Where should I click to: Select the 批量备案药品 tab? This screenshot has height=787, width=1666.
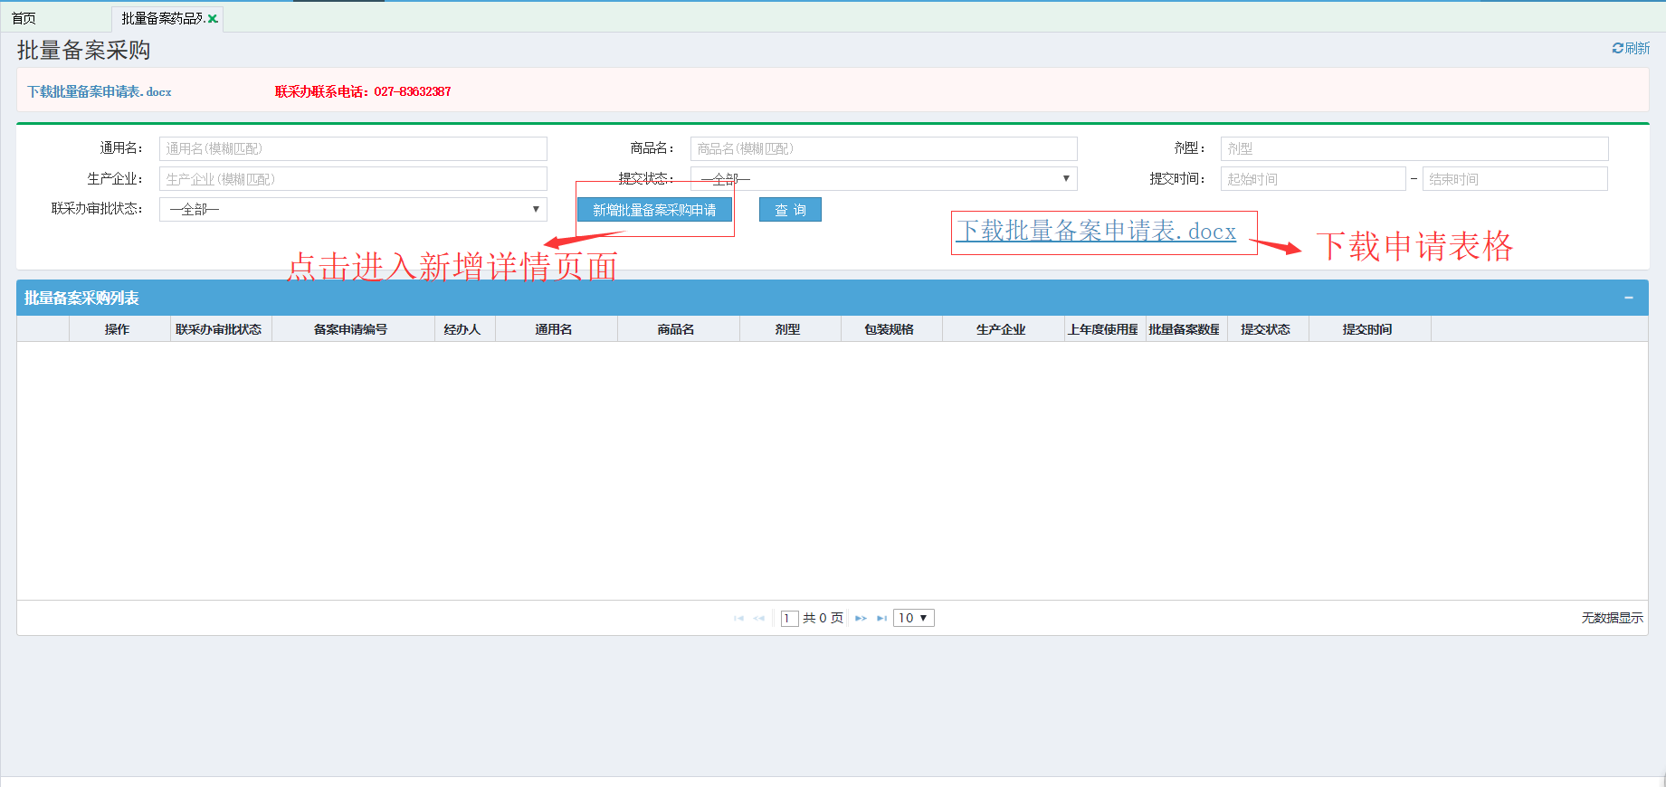pos(162,19)
